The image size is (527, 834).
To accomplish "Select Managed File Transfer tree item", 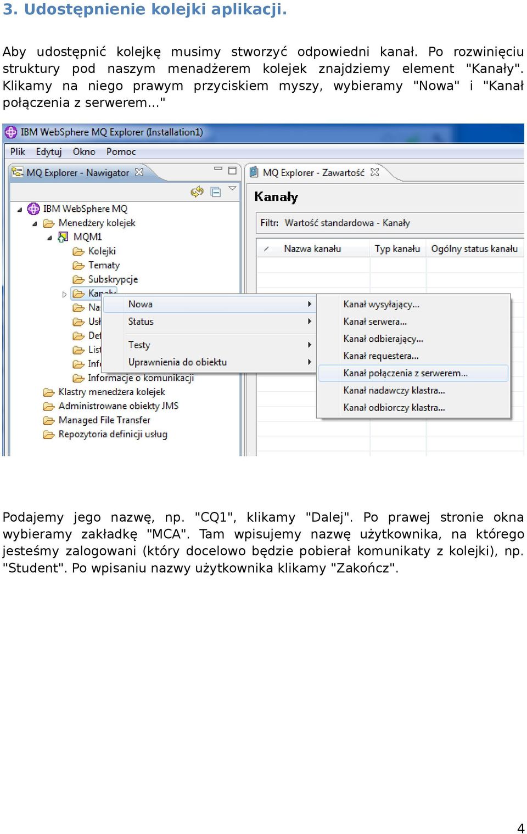I will 104,420.
